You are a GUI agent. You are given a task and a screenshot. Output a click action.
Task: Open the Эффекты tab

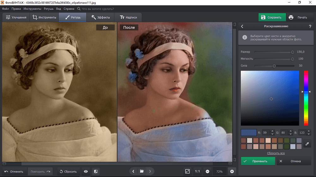point(101,17)
